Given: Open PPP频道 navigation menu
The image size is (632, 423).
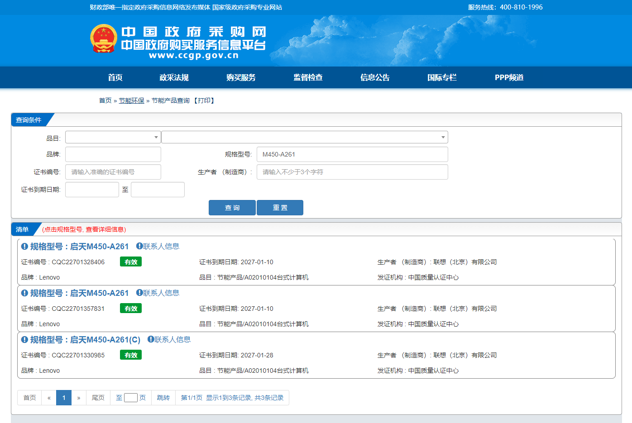Looking at the screenshot, I should [509, 77].
